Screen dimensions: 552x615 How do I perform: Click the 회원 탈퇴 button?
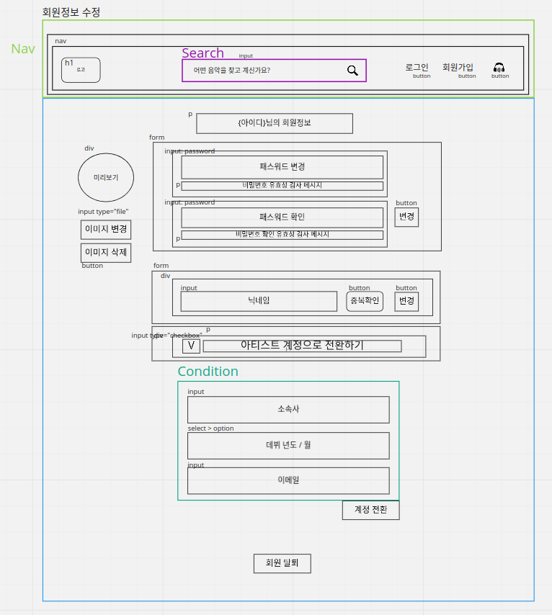click(x=282, y=563)
